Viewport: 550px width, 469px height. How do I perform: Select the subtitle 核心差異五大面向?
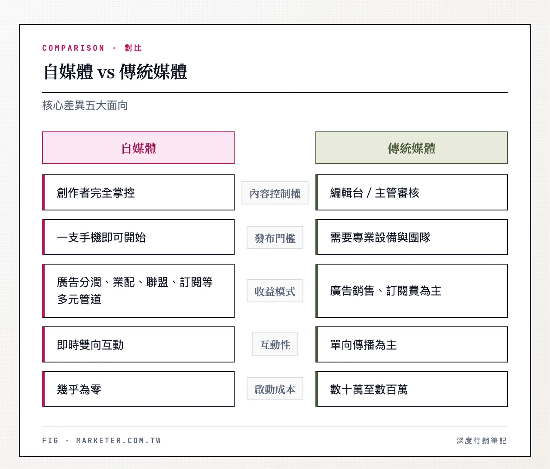pyautogui.click(x=85, y=105)
